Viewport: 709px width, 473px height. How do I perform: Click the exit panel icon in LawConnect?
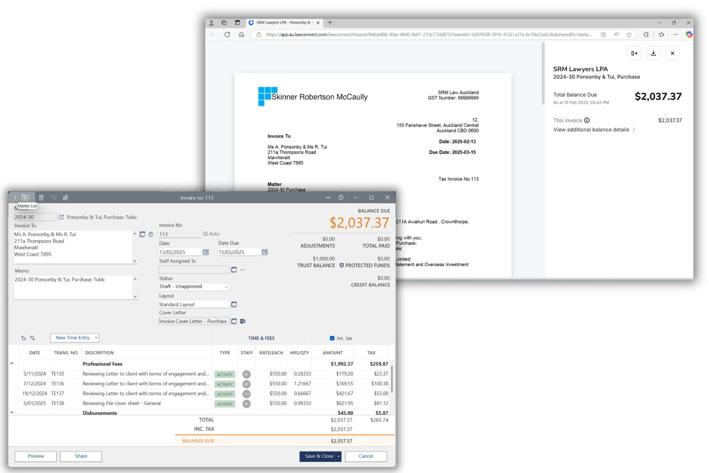[634, 53]
